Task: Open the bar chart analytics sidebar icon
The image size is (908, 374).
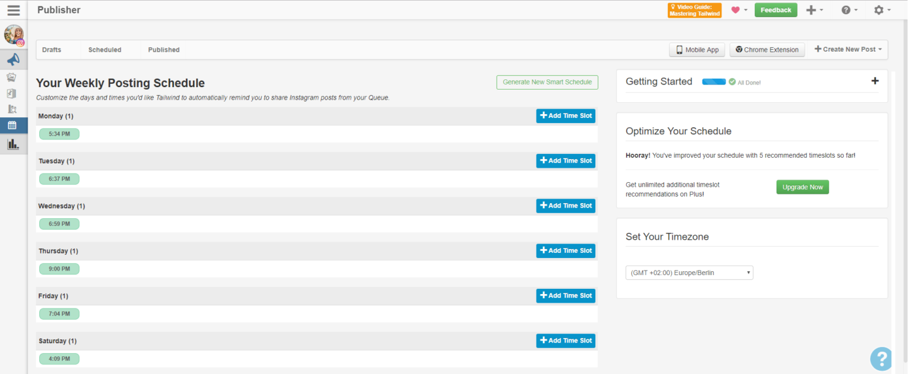Action: [x=13, y=144]
